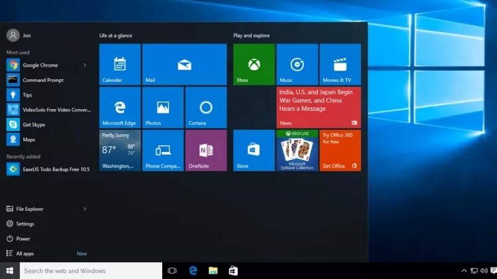
Task: Open the Xbox tile
Action: [x=254, y=64]
